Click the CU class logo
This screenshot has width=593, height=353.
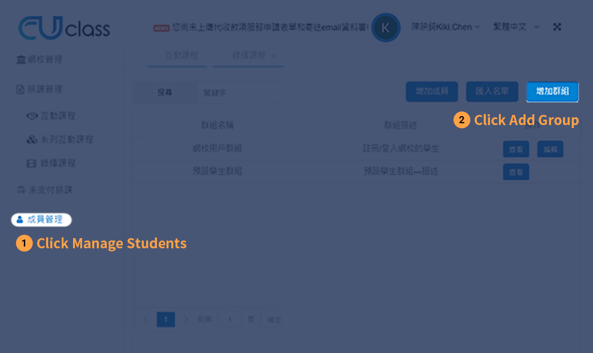pyautogui.click(x=64, y=28)
